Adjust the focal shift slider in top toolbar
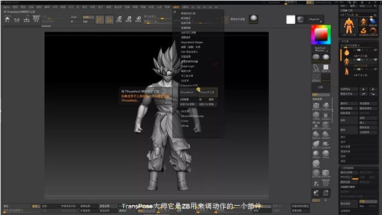This screenshot has width=382, height=215. coord(158,17)
